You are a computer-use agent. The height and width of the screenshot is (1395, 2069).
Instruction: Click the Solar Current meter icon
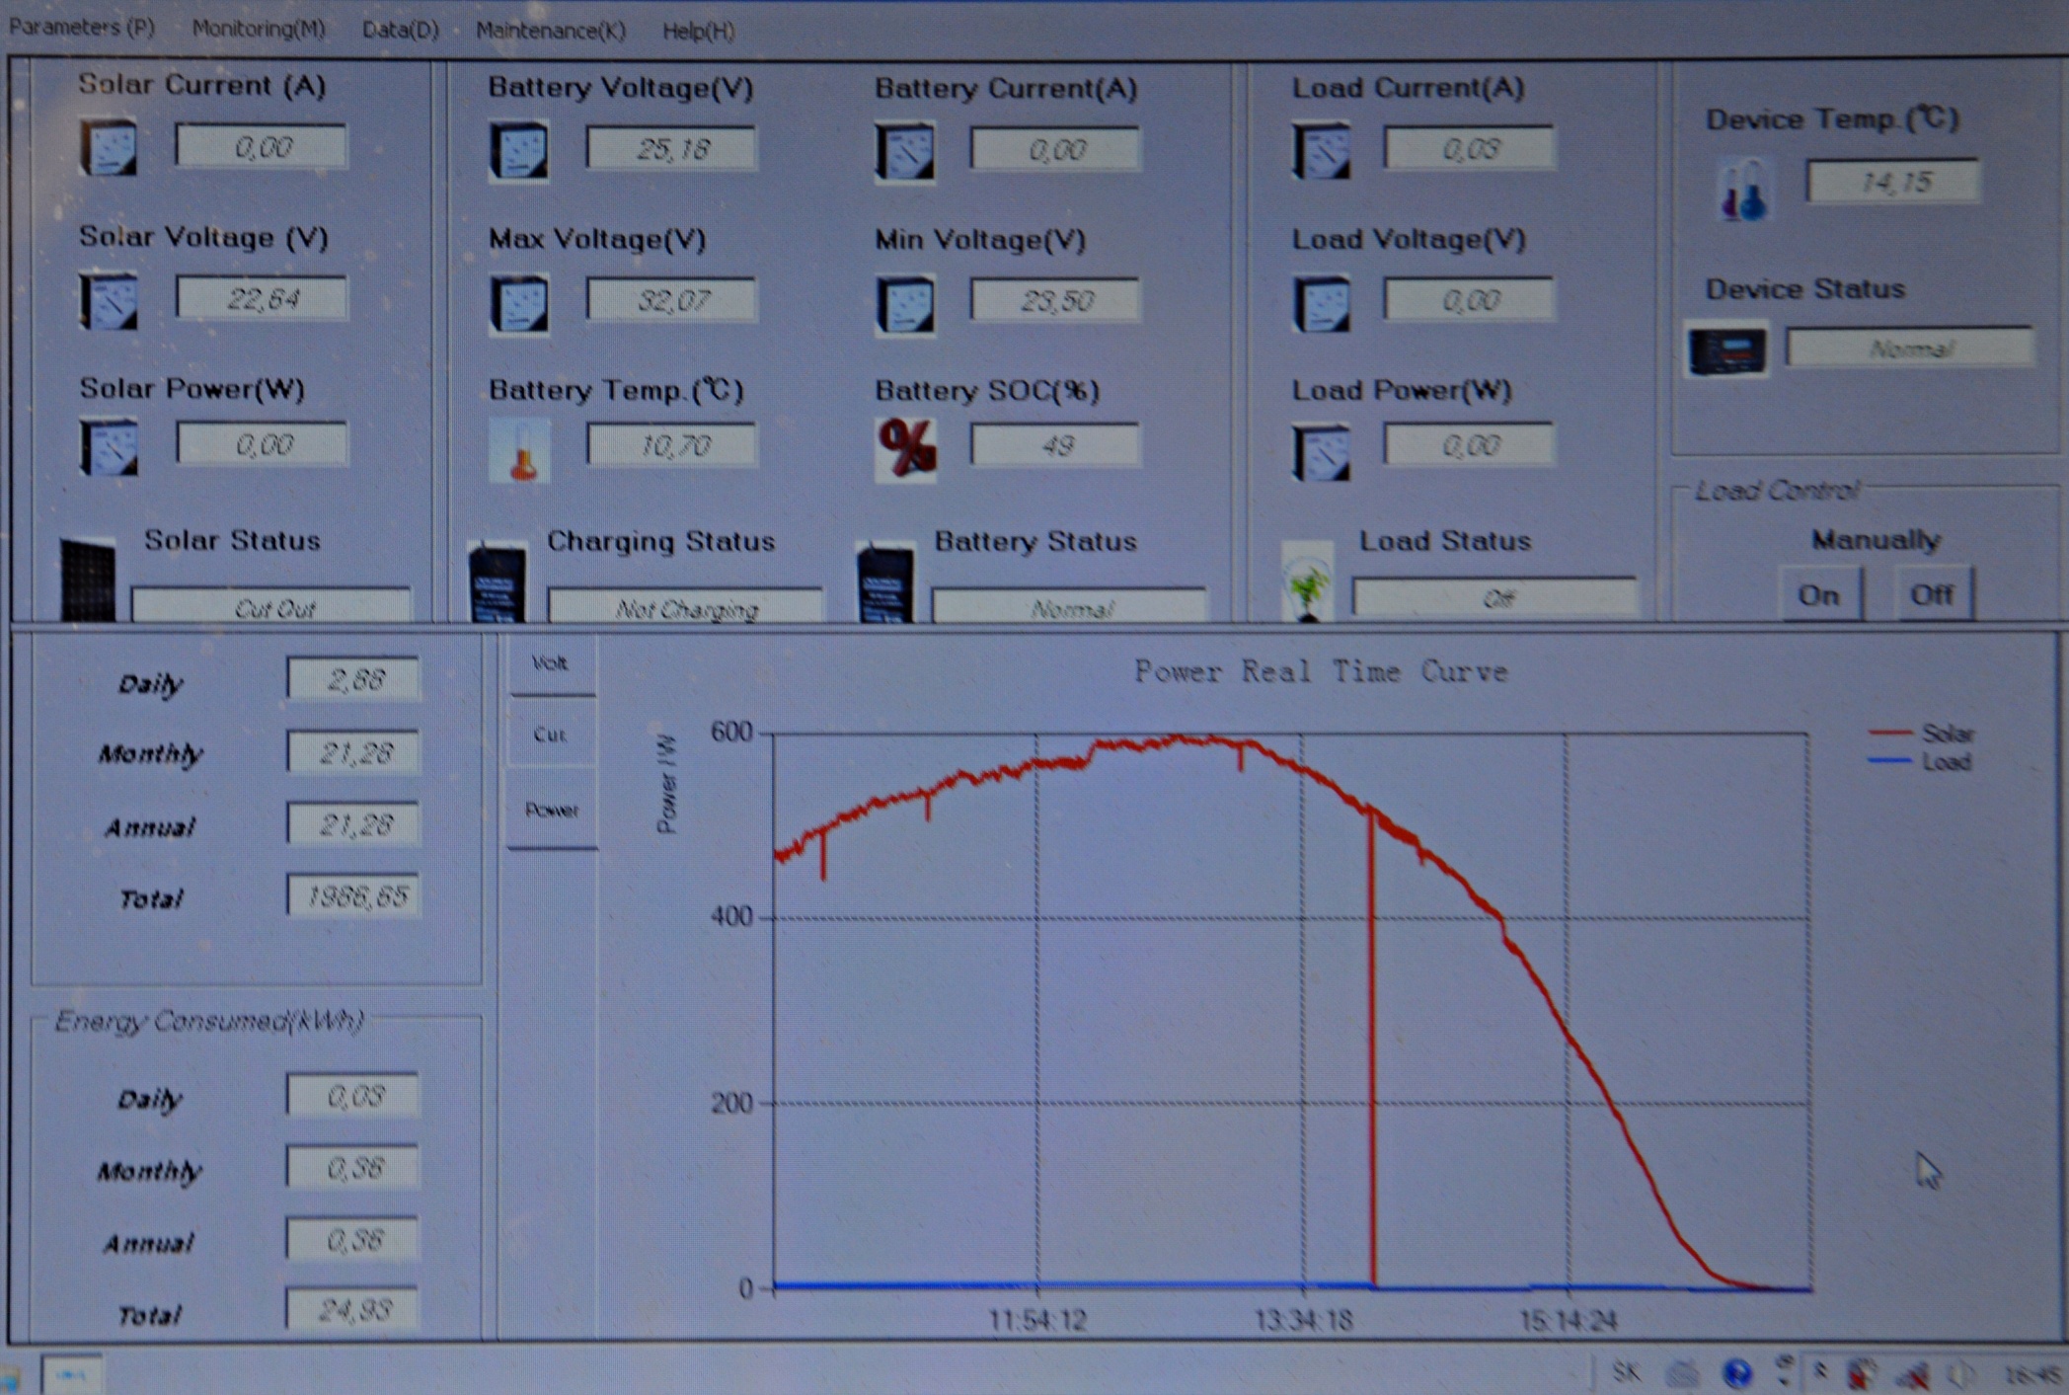(108, 148)
